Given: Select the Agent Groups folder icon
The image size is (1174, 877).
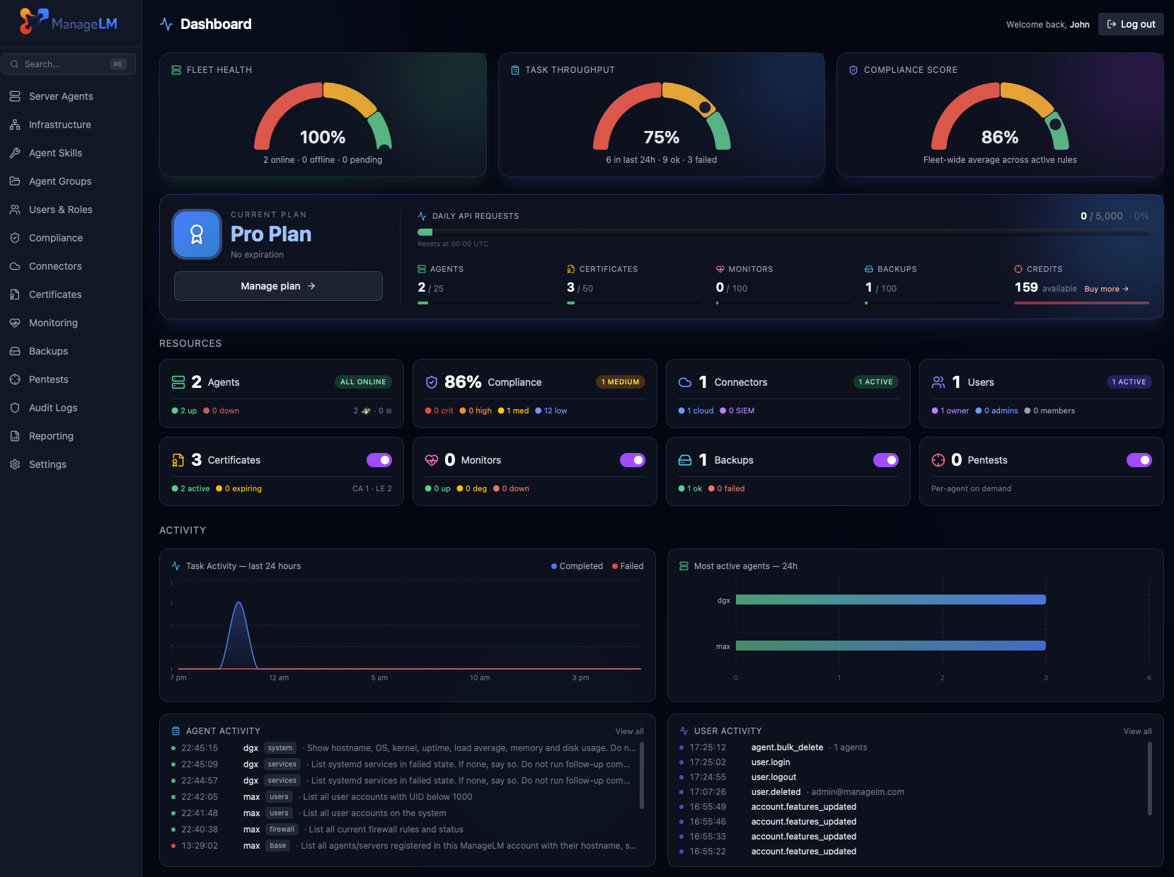Looking at the screenshot, I should tap(14, 181).
